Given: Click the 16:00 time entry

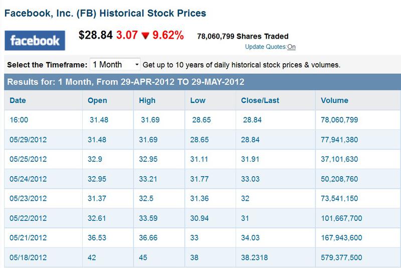Looking at the screenshot, I should (x=19, y=120).
